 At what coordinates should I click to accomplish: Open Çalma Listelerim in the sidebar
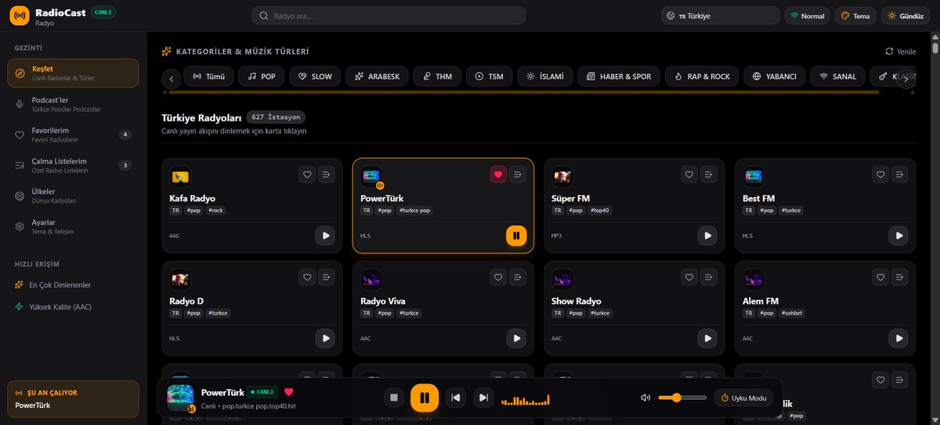[x=73, y=165]
